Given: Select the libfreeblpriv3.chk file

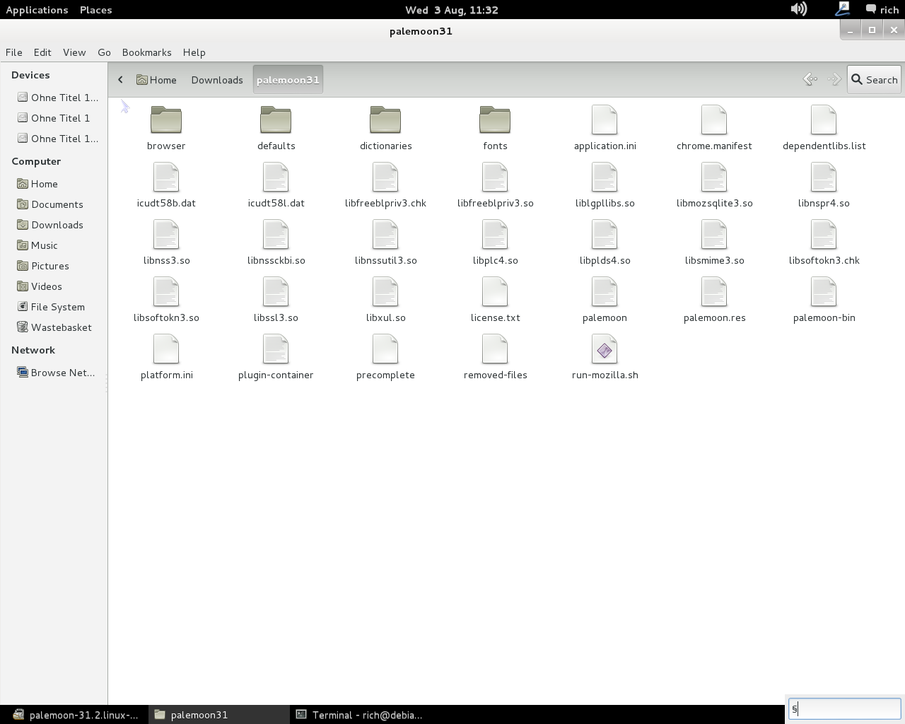Looking at the screenshot, I should click(385, 185).
